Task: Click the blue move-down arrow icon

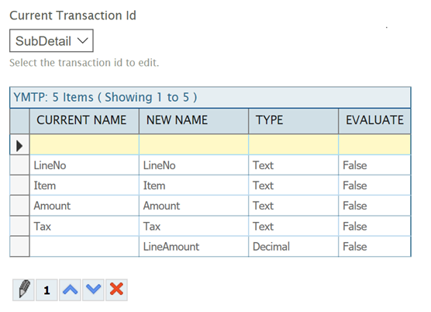Action: [x=93, y=290]
